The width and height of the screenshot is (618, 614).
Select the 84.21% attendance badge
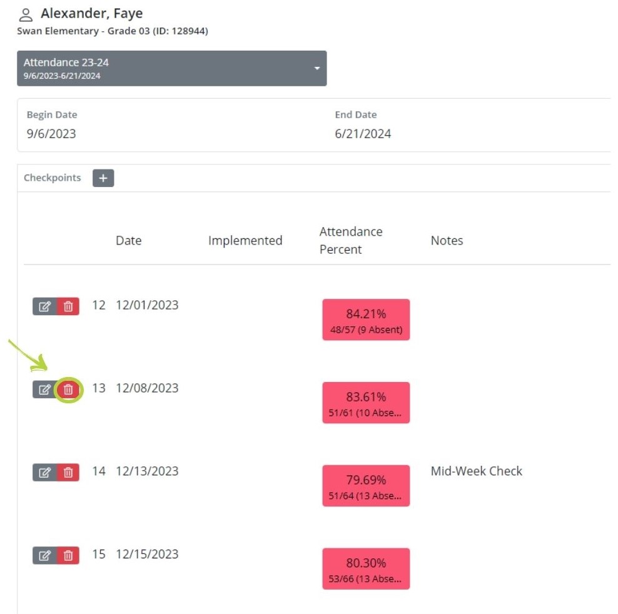pos(366,320)
